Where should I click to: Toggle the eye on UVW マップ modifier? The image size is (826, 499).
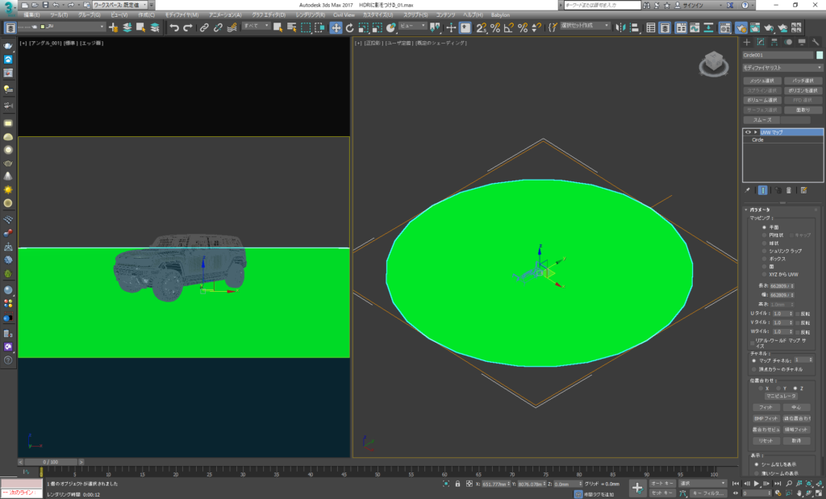point(748,131)
